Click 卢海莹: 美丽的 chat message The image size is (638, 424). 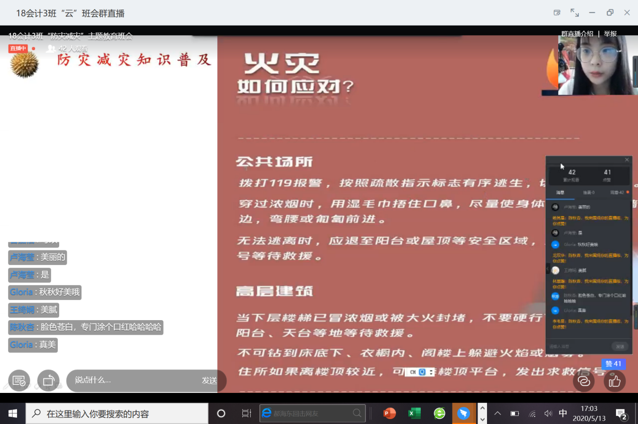click(x=38, y=257)
